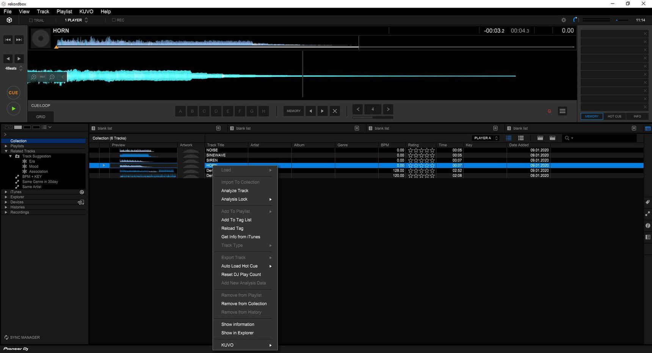This screenshot has width=652, height=353.
Task: Switch to artwork list view icon
Action: (x=521, y=138)
